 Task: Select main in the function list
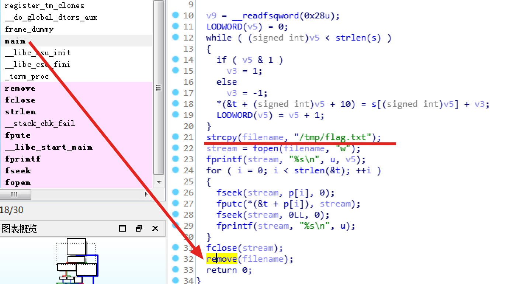(15, 41)
